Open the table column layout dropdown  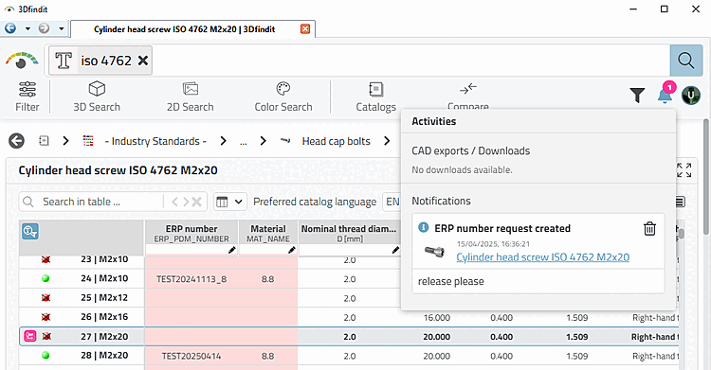pyautogui.click(x=230, y=202)
